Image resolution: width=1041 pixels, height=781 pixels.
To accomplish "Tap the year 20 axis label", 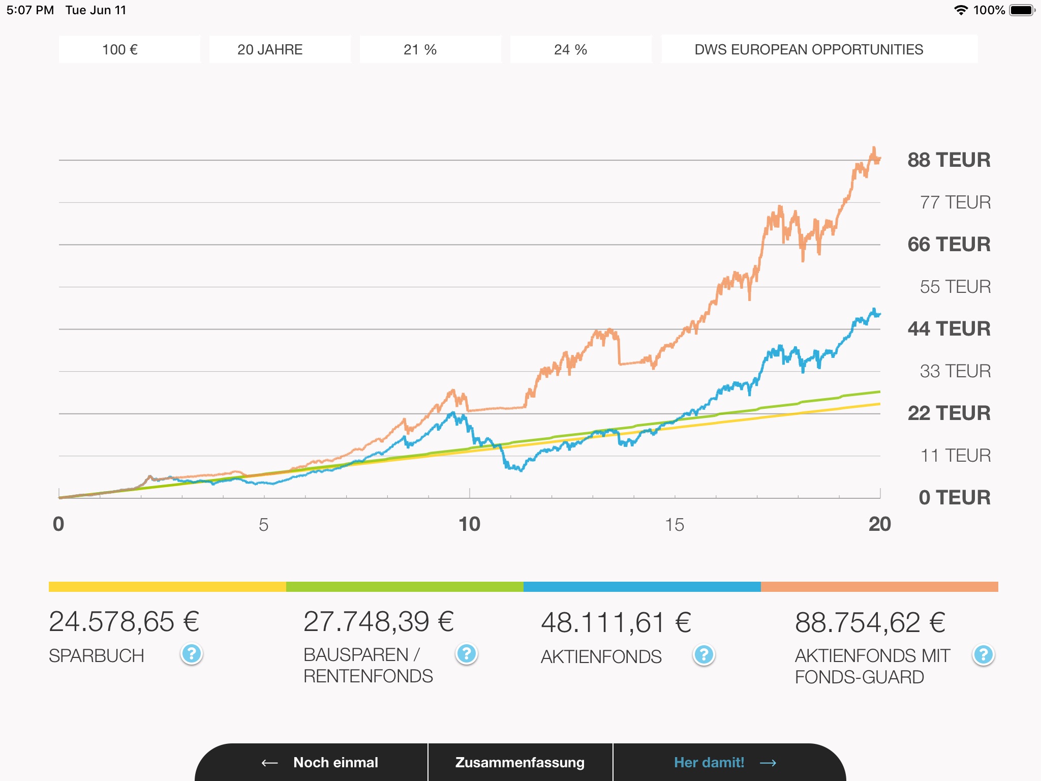I will [x=880, y=524].
